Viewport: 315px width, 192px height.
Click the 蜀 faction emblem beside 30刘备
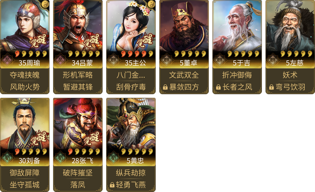[x=7, y=157]
